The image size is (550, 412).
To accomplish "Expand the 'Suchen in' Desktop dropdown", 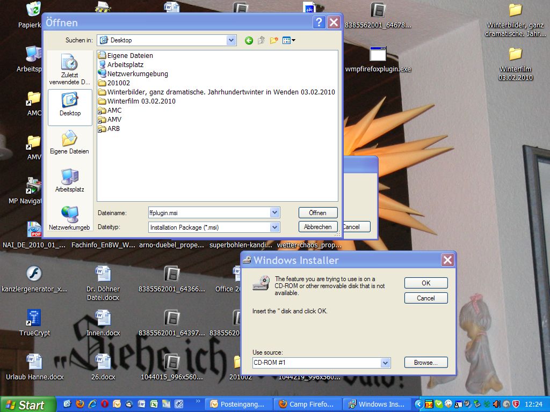I will pos(231,40).
